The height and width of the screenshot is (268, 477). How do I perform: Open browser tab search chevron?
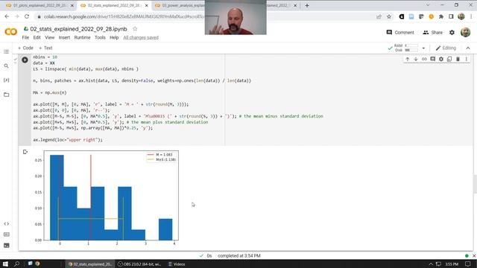(x=428, y=5)
